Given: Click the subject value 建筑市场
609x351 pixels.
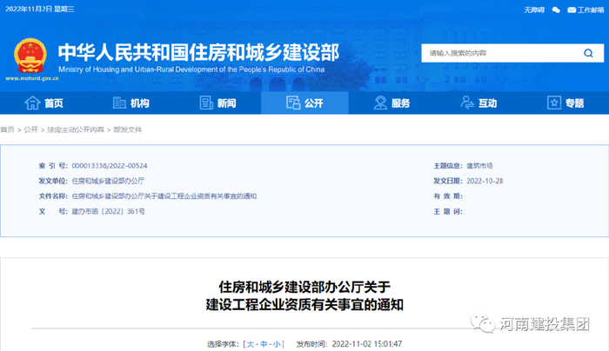Looking at the screenshot, I should pos(479,166).
